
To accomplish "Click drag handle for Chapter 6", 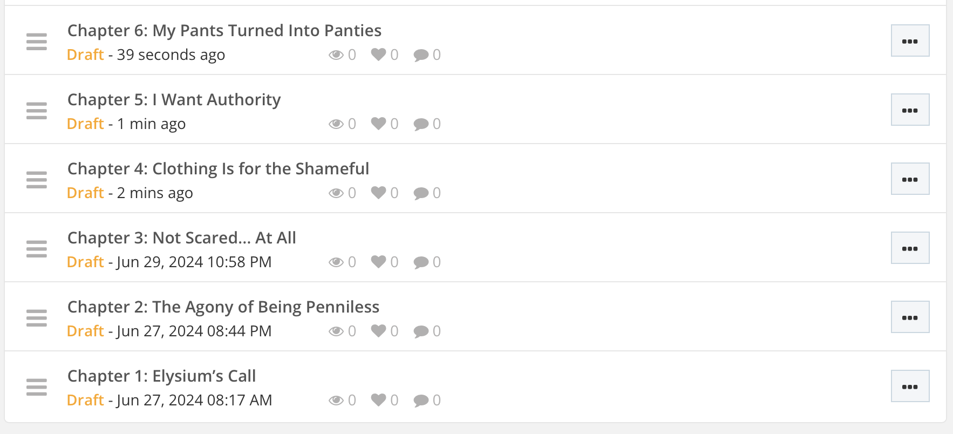I will 37,42.
